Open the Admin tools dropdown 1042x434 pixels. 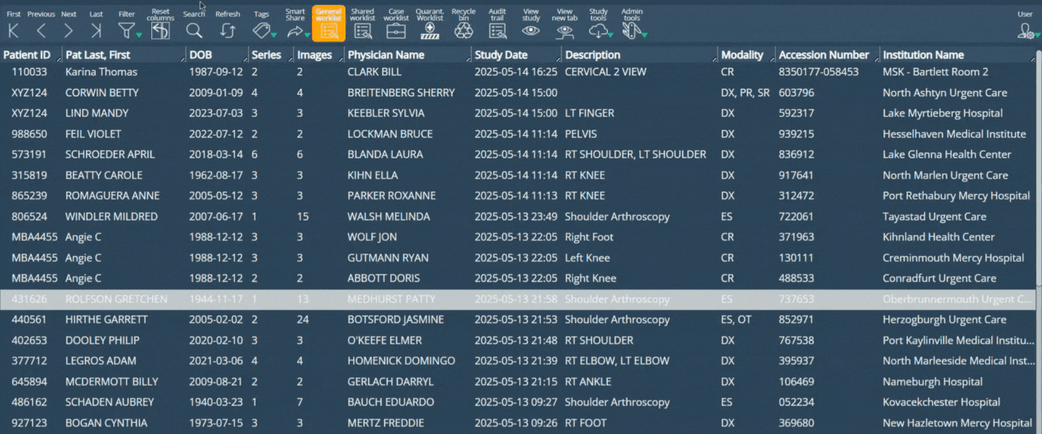pos(643,35)
